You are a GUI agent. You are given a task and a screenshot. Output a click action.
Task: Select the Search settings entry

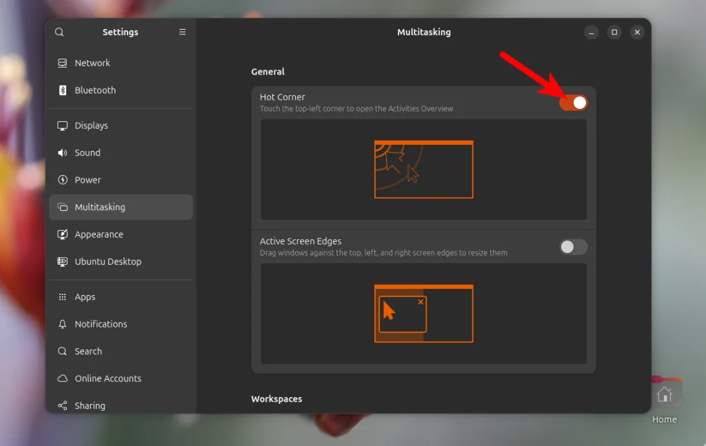[x=87, y=351]
